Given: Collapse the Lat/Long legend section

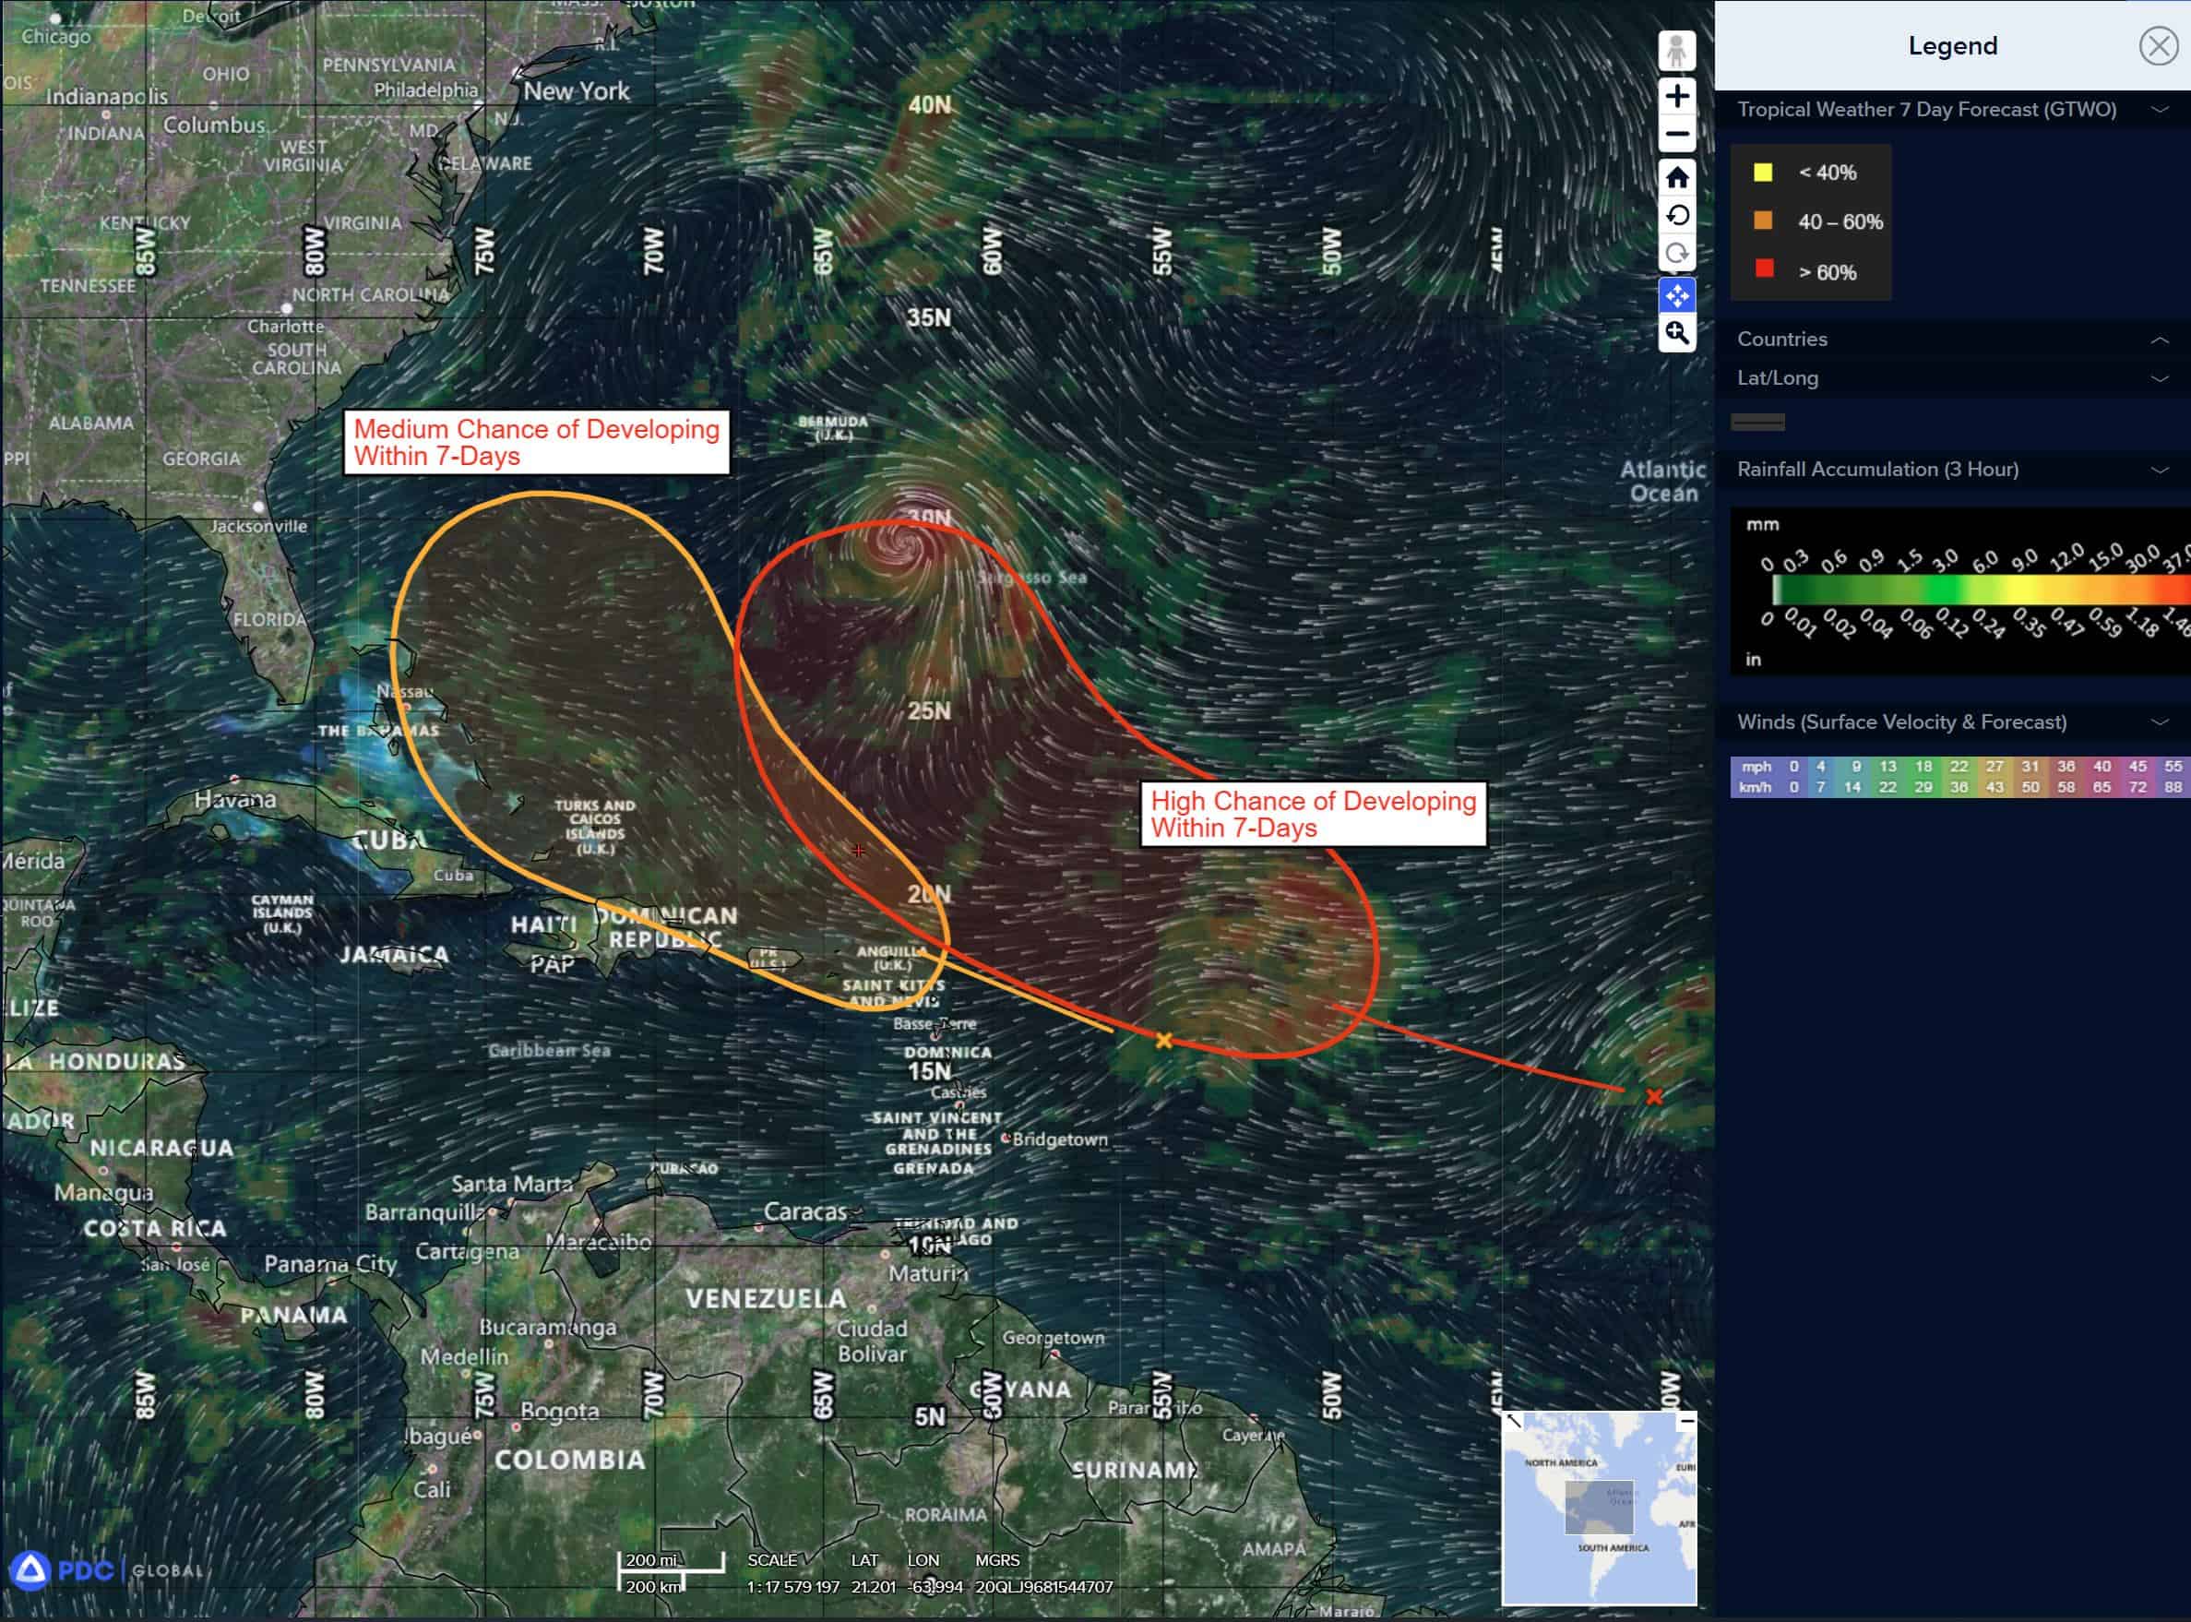Looking at the screenshot, I should point(2160,379).
